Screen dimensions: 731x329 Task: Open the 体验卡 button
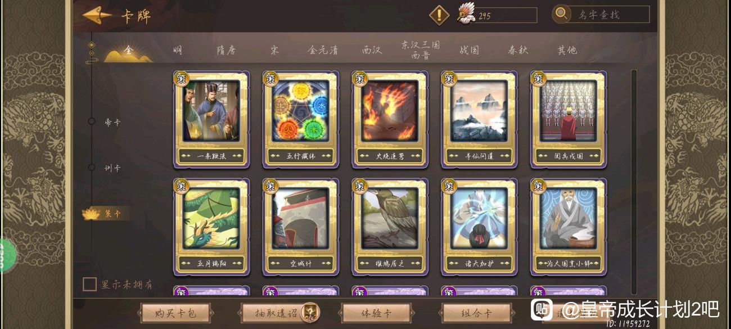[376, 313]
